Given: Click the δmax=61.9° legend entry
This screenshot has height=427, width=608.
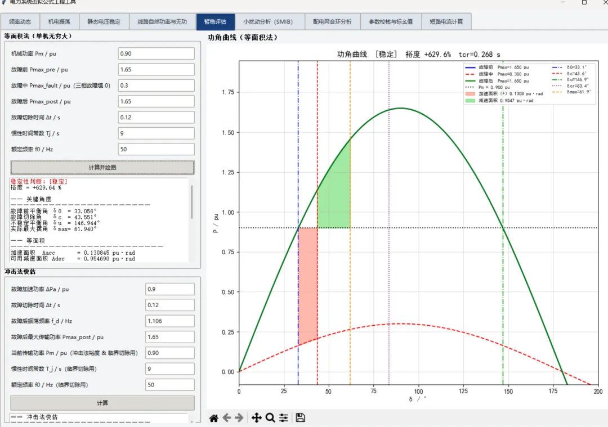Looking at the screenshot, I should coord(572,92).
